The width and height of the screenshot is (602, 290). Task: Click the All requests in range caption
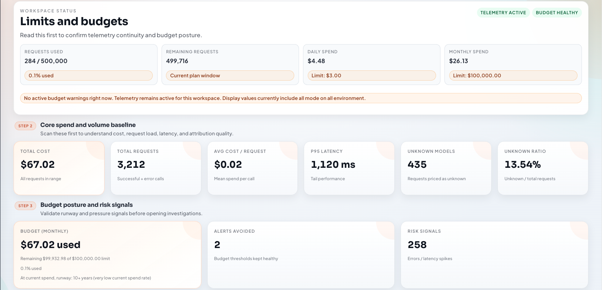41,179
